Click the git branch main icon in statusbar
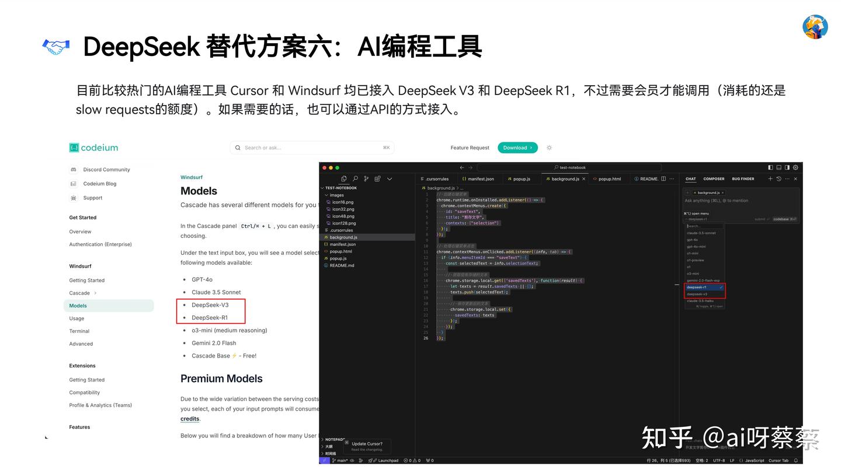841x473 pixels. (333, 460)
